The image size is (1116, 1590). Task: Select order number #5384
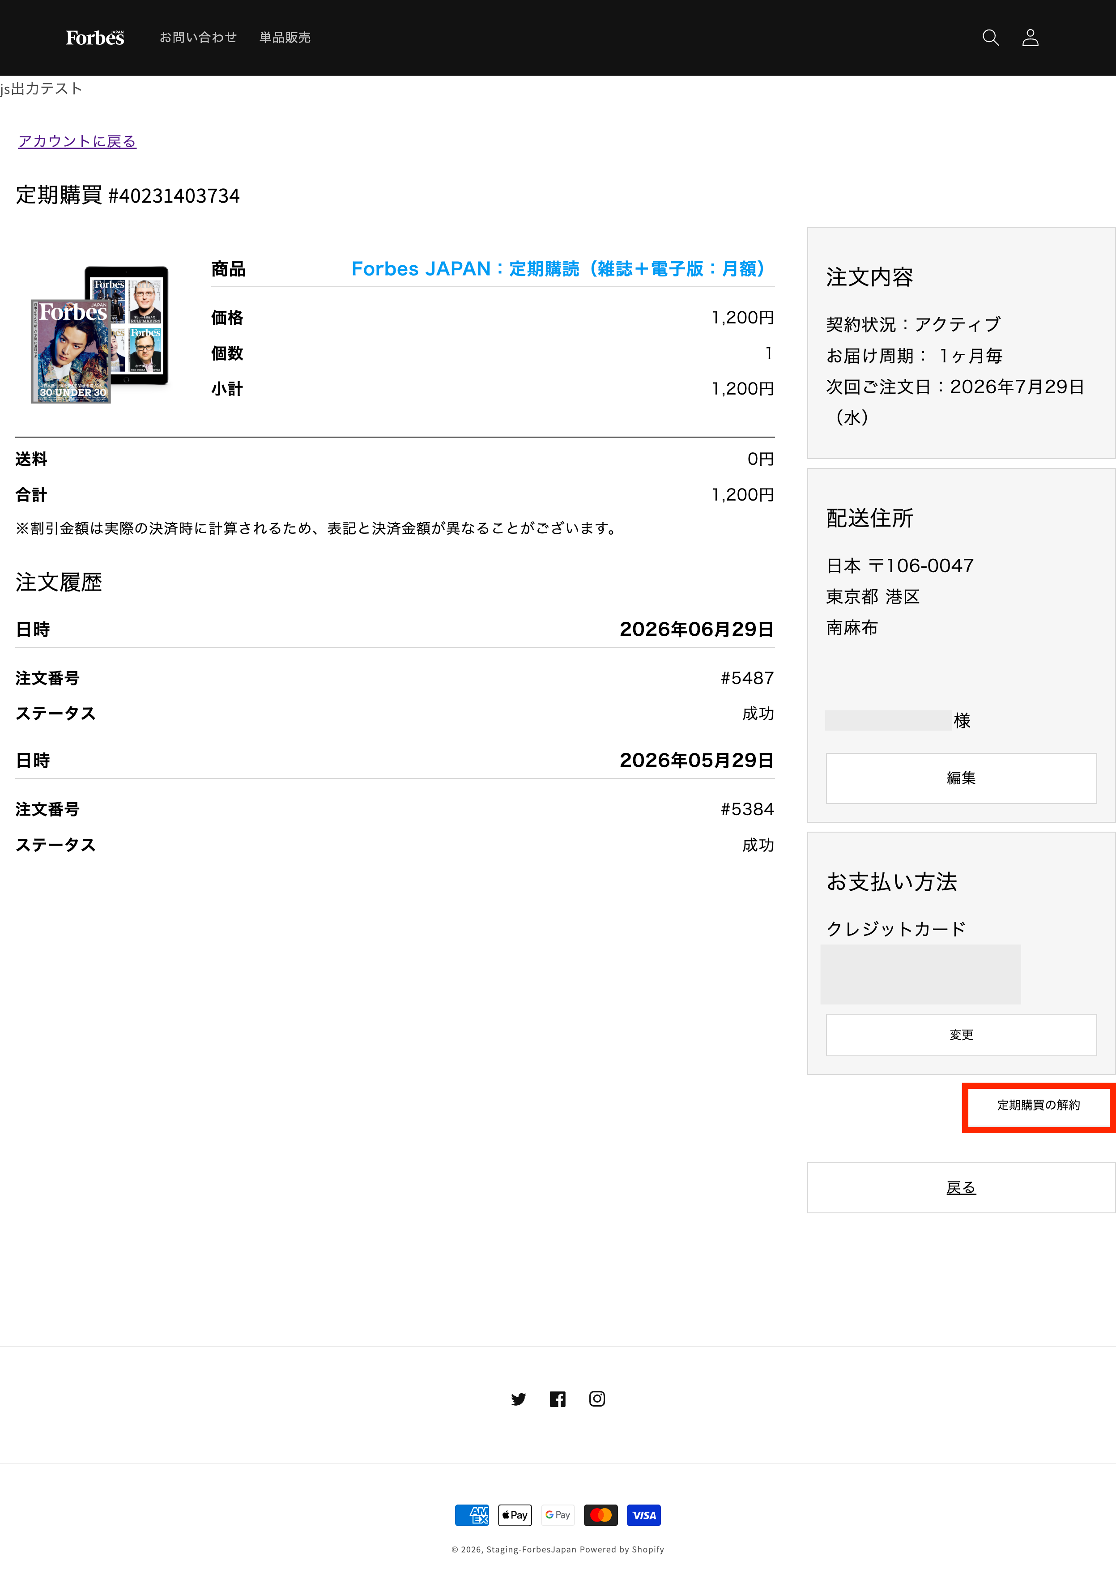747,810
